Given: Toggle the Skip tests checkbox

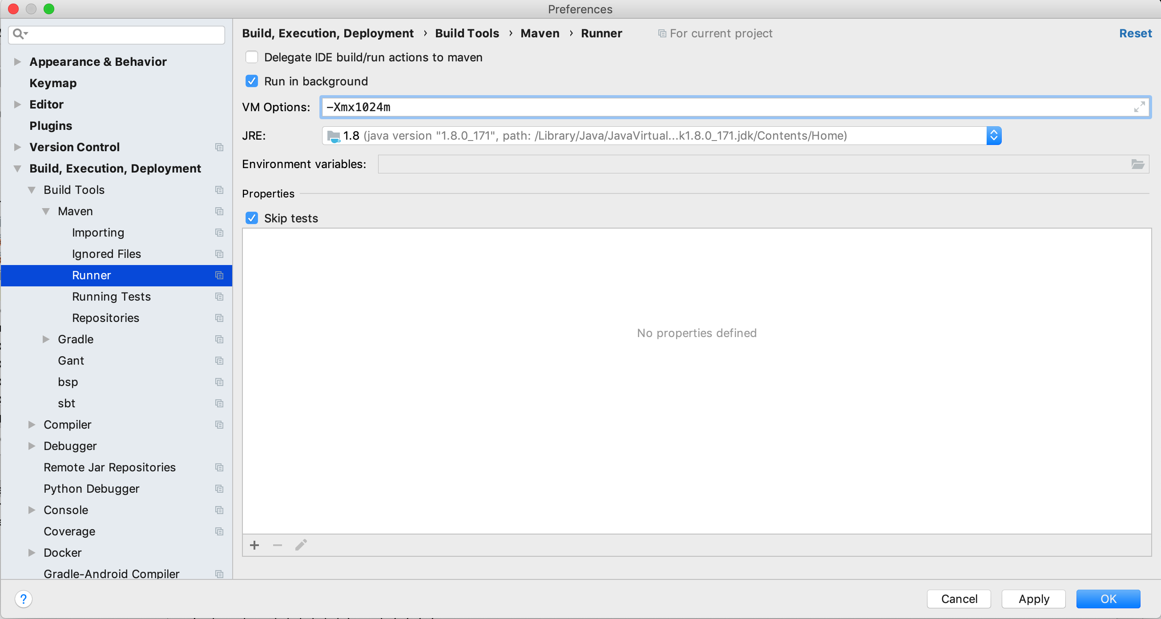Looking at the screenshot, I should (251, 218).
